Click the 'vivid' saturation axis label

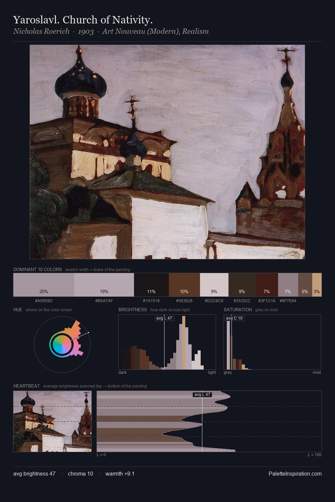pos(317,372)
